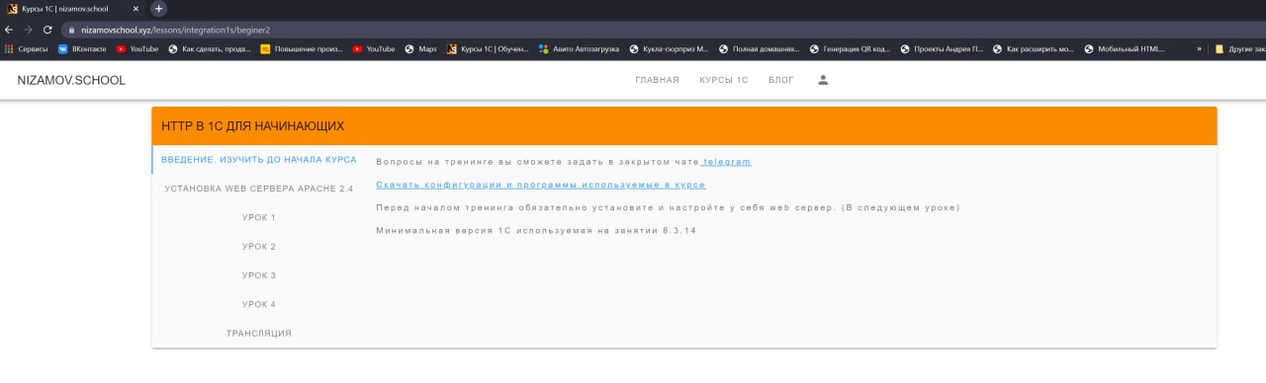Reload the page with refresh icon
Screen dimensions: 1266x383
(46, 30)
